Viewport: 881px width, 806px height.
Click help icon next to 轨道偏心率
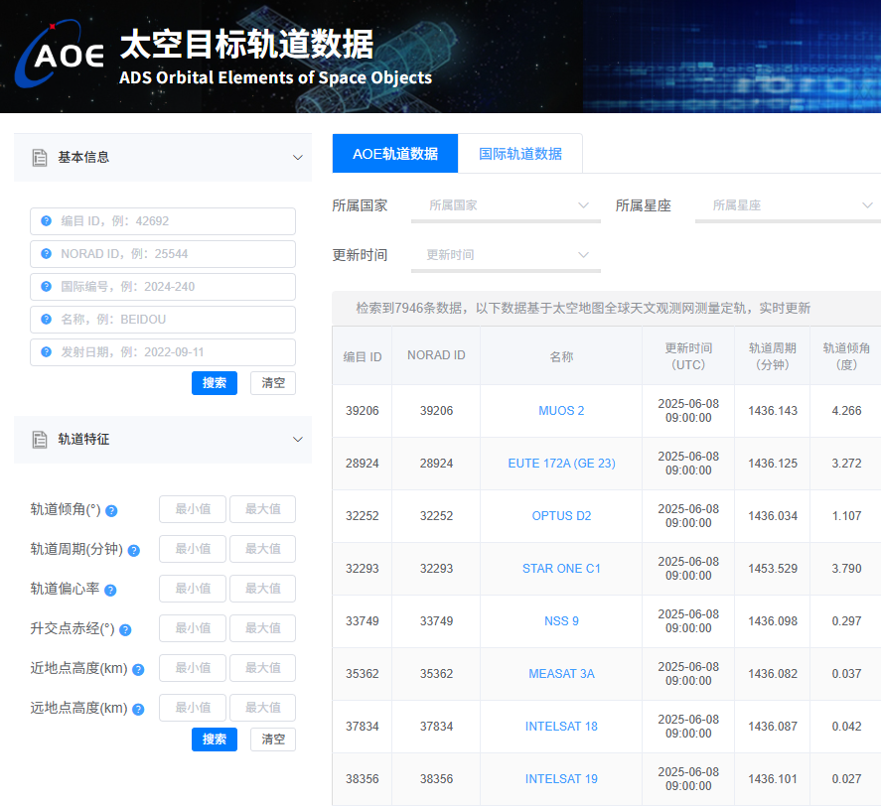coord(110,591)
